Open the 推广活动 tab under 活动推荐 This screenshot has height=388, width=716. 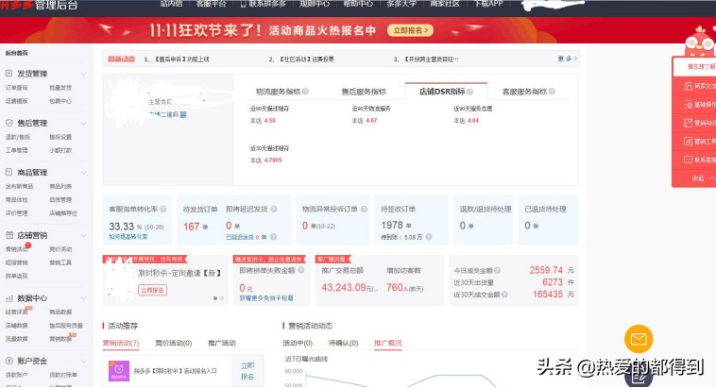222,343
